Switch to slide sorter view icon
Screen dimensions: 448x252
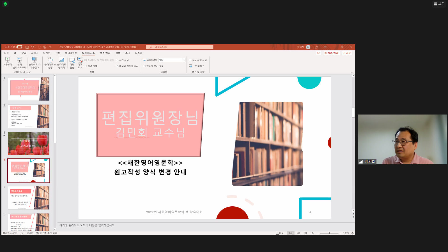298,233
